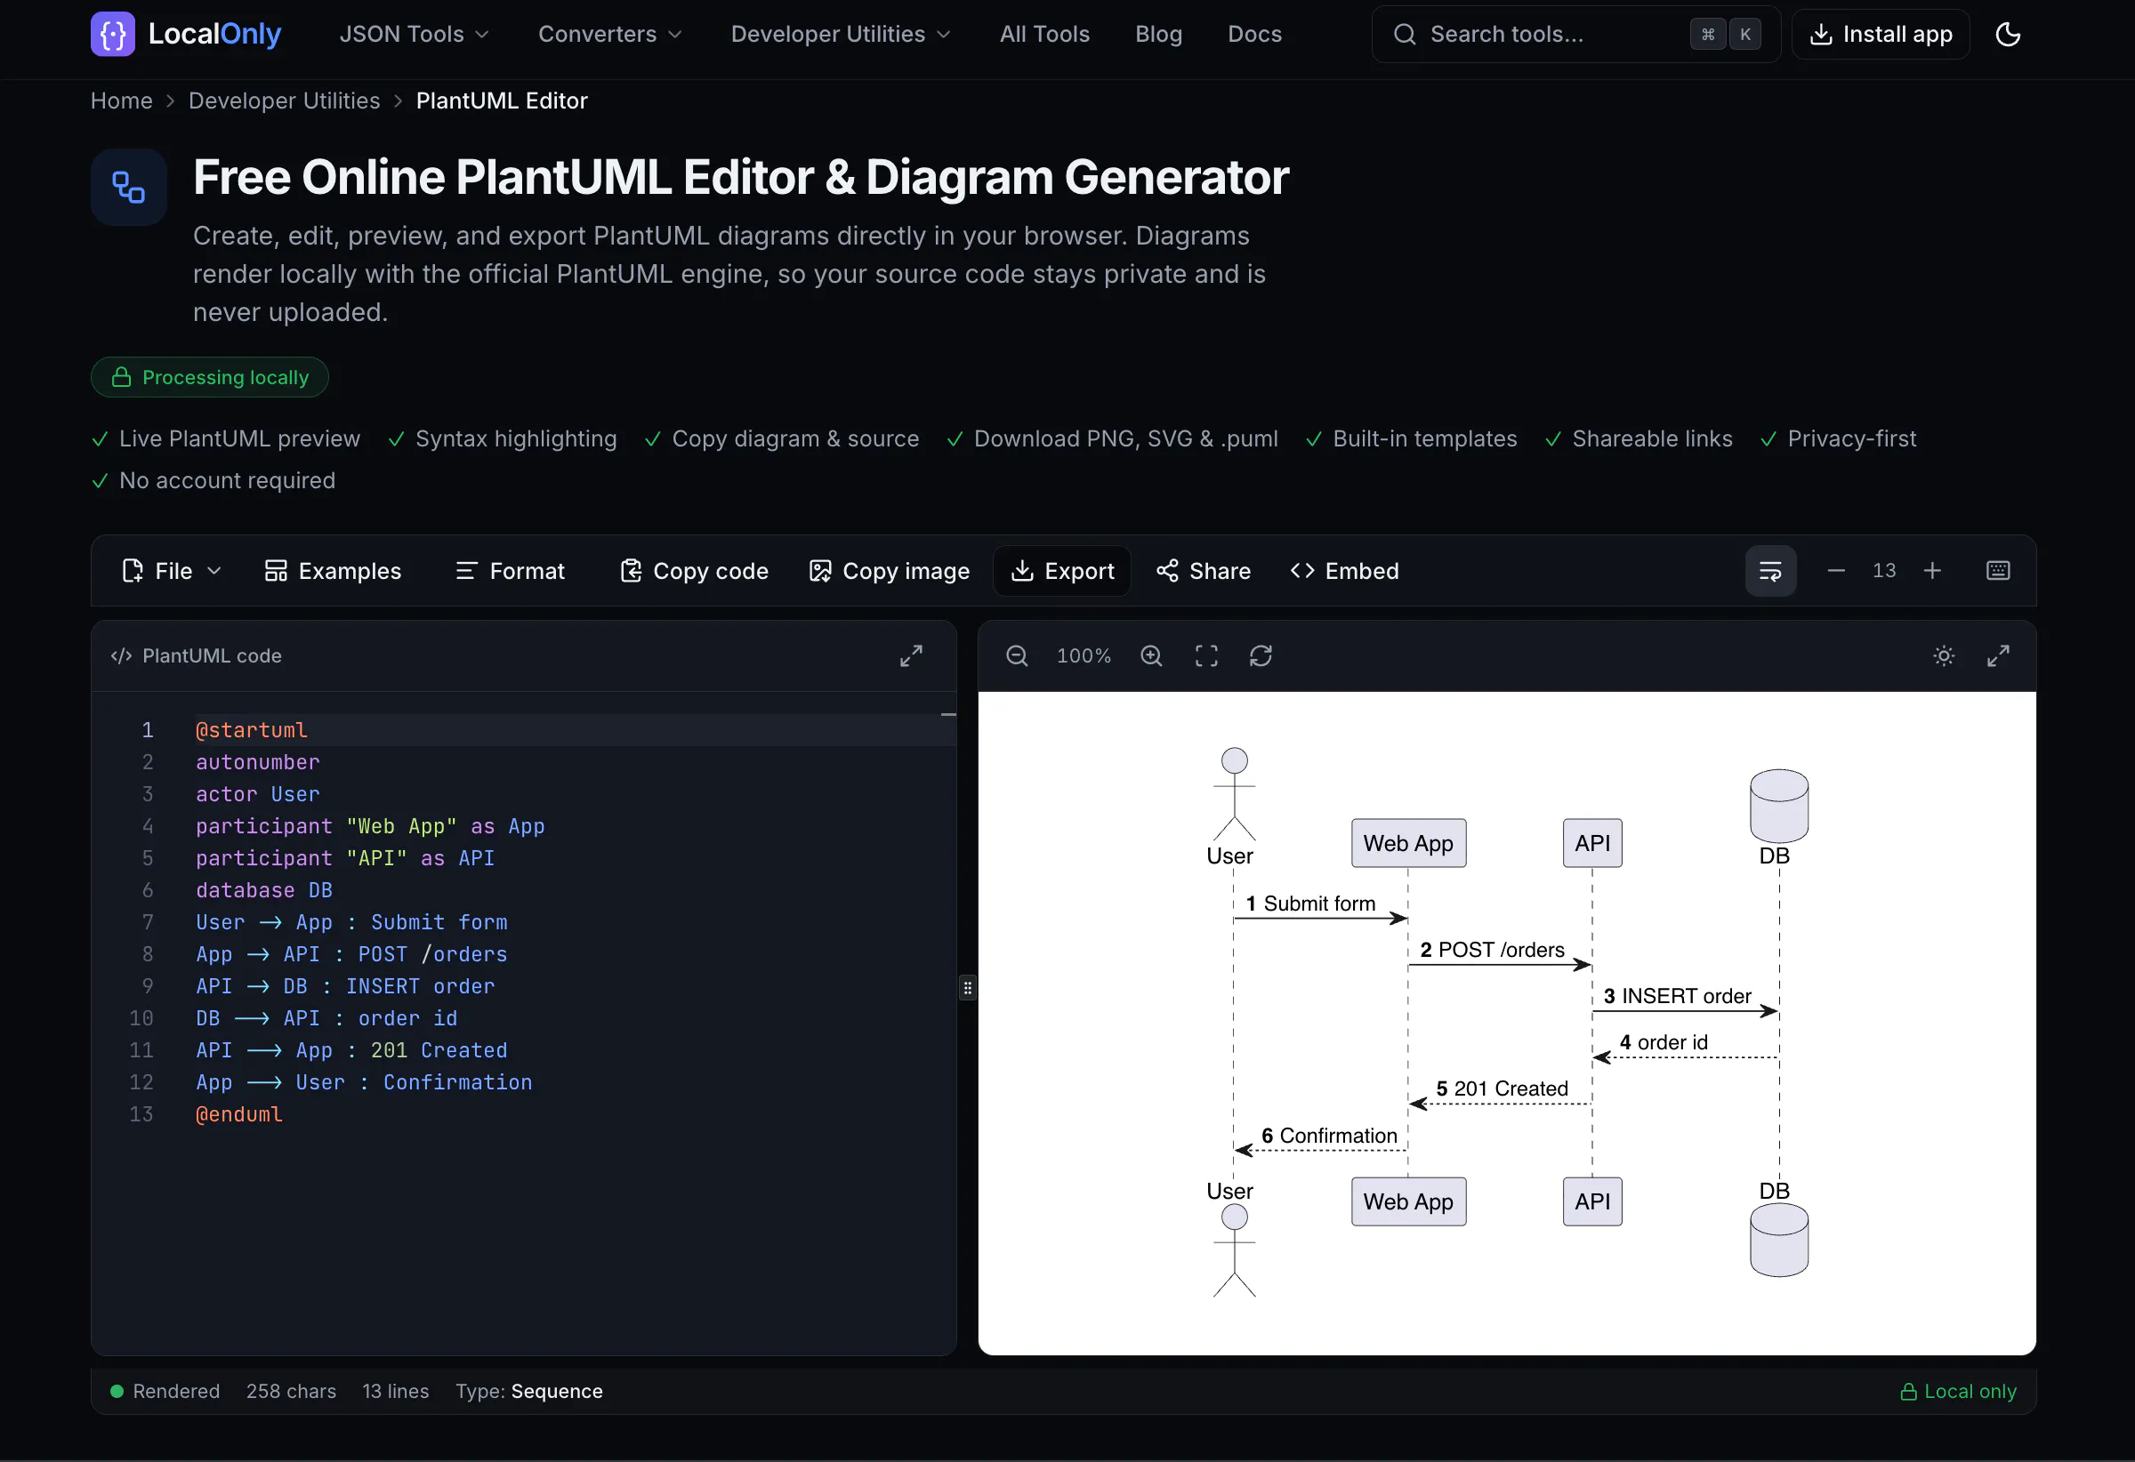Viewport: 2135px width, 1462px height.
Task: Share the diagram link
Action: click(x=1204, y=571)
